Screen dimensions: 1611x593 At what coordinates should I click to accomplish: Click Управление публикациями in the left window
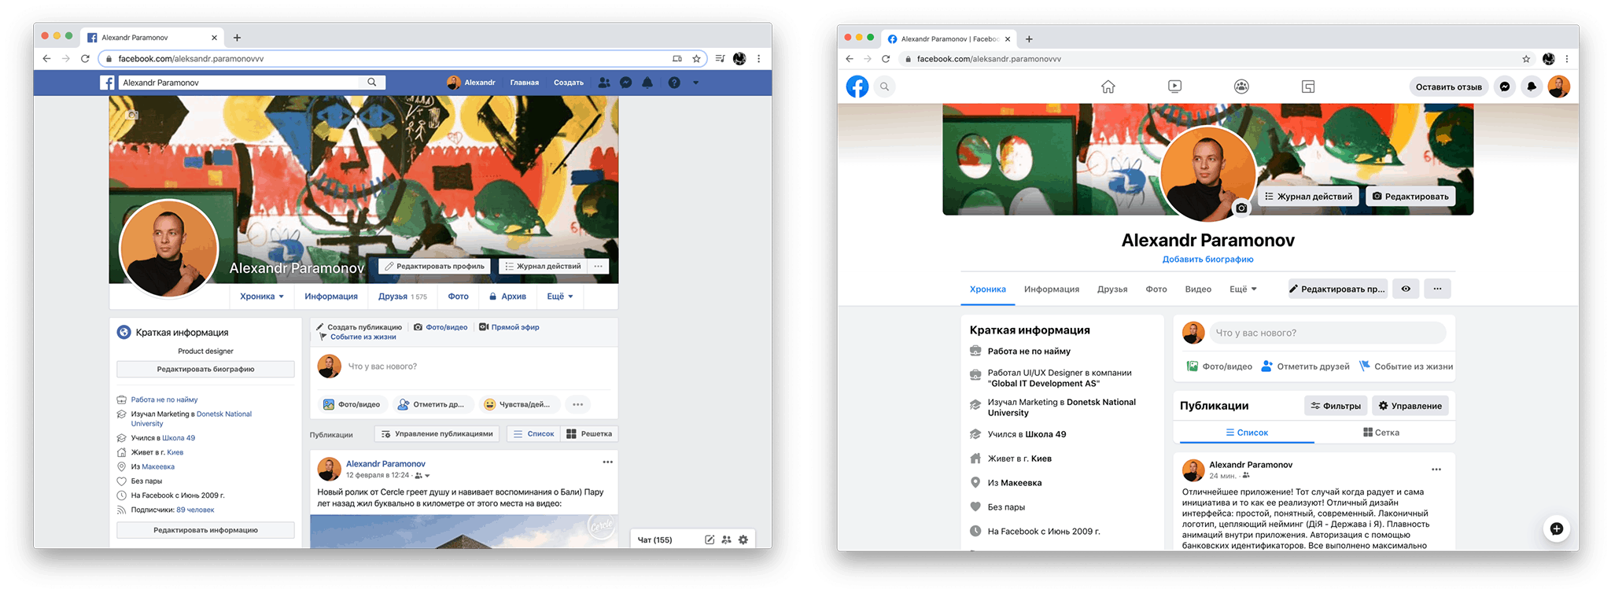pyautogui.click(x=437, y=433)
